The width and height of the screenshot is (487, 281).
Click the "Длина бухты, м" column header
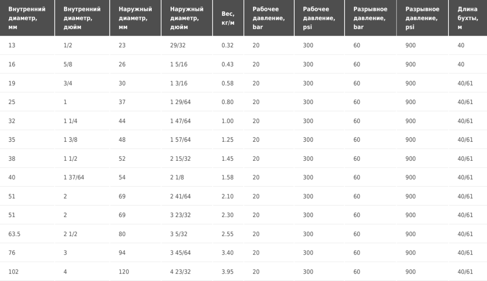tap(468, 18)
